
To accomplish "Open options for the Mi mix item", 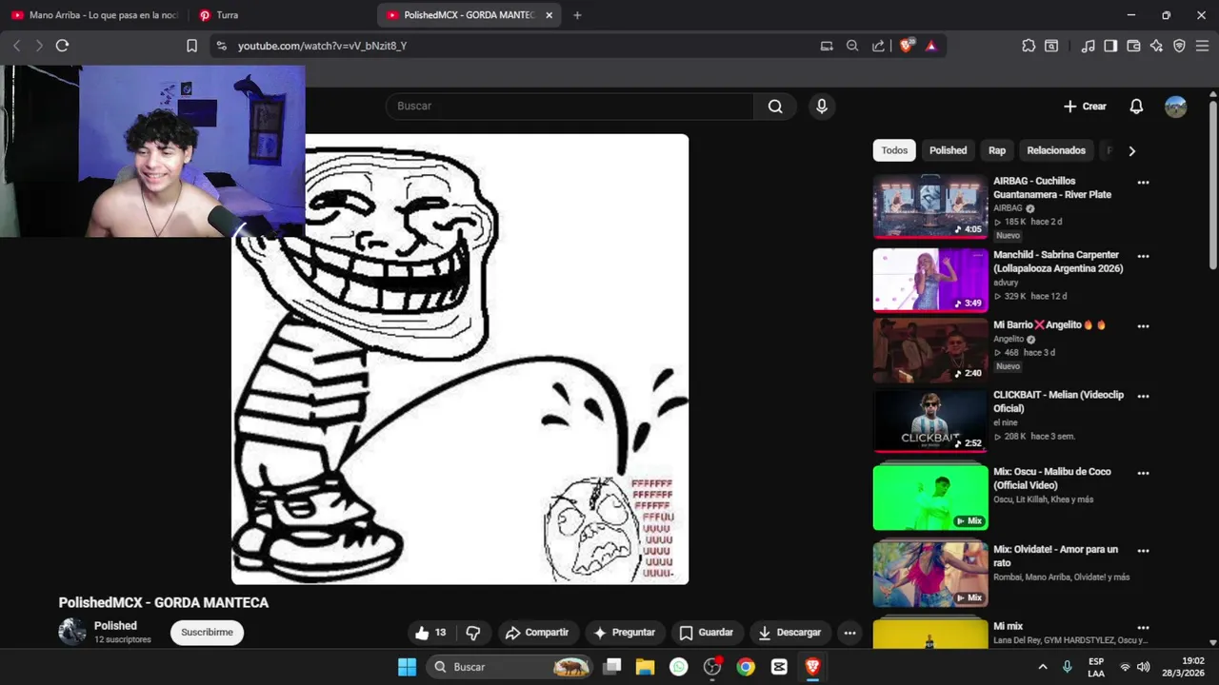I will point(1143,628).
